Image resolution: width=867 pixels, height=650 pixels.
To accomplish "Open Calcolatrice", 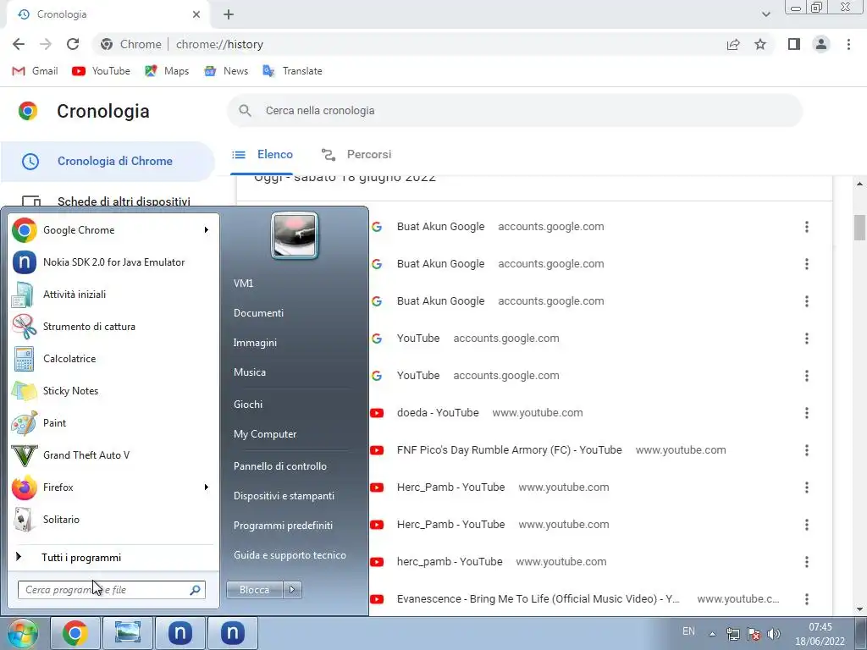I will point(113,359).
